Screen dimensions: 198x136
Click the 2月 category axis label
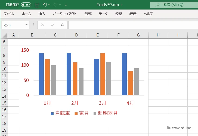pos(75,103)
